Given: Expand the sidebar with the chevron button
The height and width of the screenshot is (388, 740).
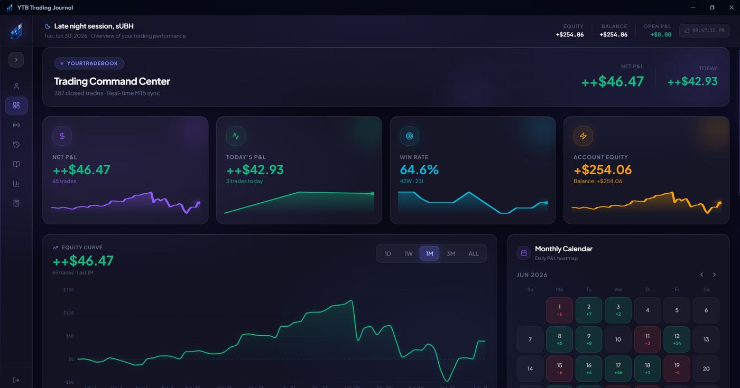Looking at the screenshot, I should pyautogui.click(x=16, y=60).
